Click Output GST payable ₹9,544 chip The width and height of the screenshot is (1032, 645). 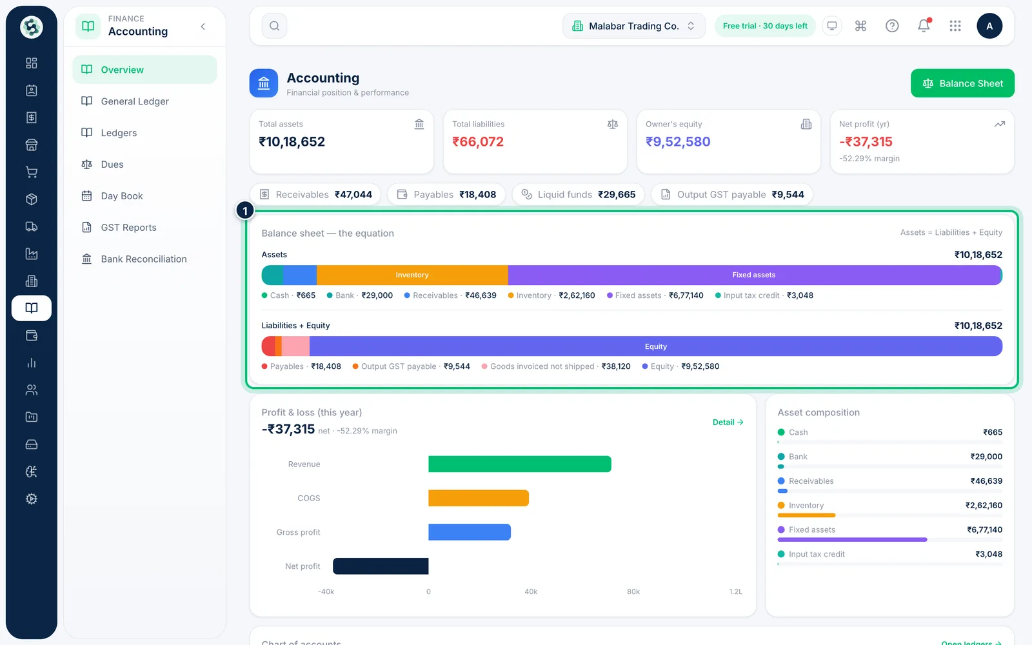pos(732,195)
